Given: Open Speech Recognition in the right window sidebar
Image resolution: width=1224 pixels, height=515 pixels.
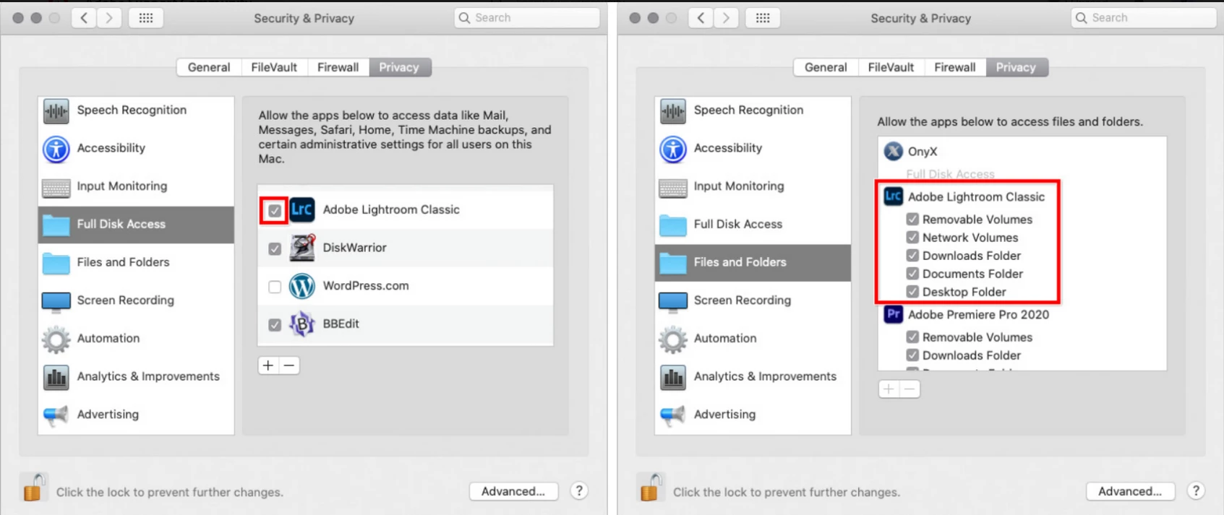Looking at the screenshot, I should 753,111.
